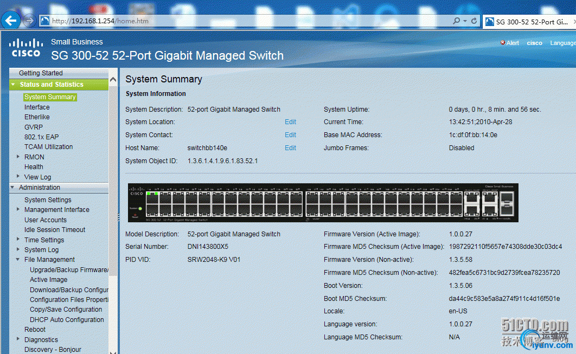This screenshot has height=354, width=576.
Task: Open System Settings page
Action: click(x=48, y=199)
